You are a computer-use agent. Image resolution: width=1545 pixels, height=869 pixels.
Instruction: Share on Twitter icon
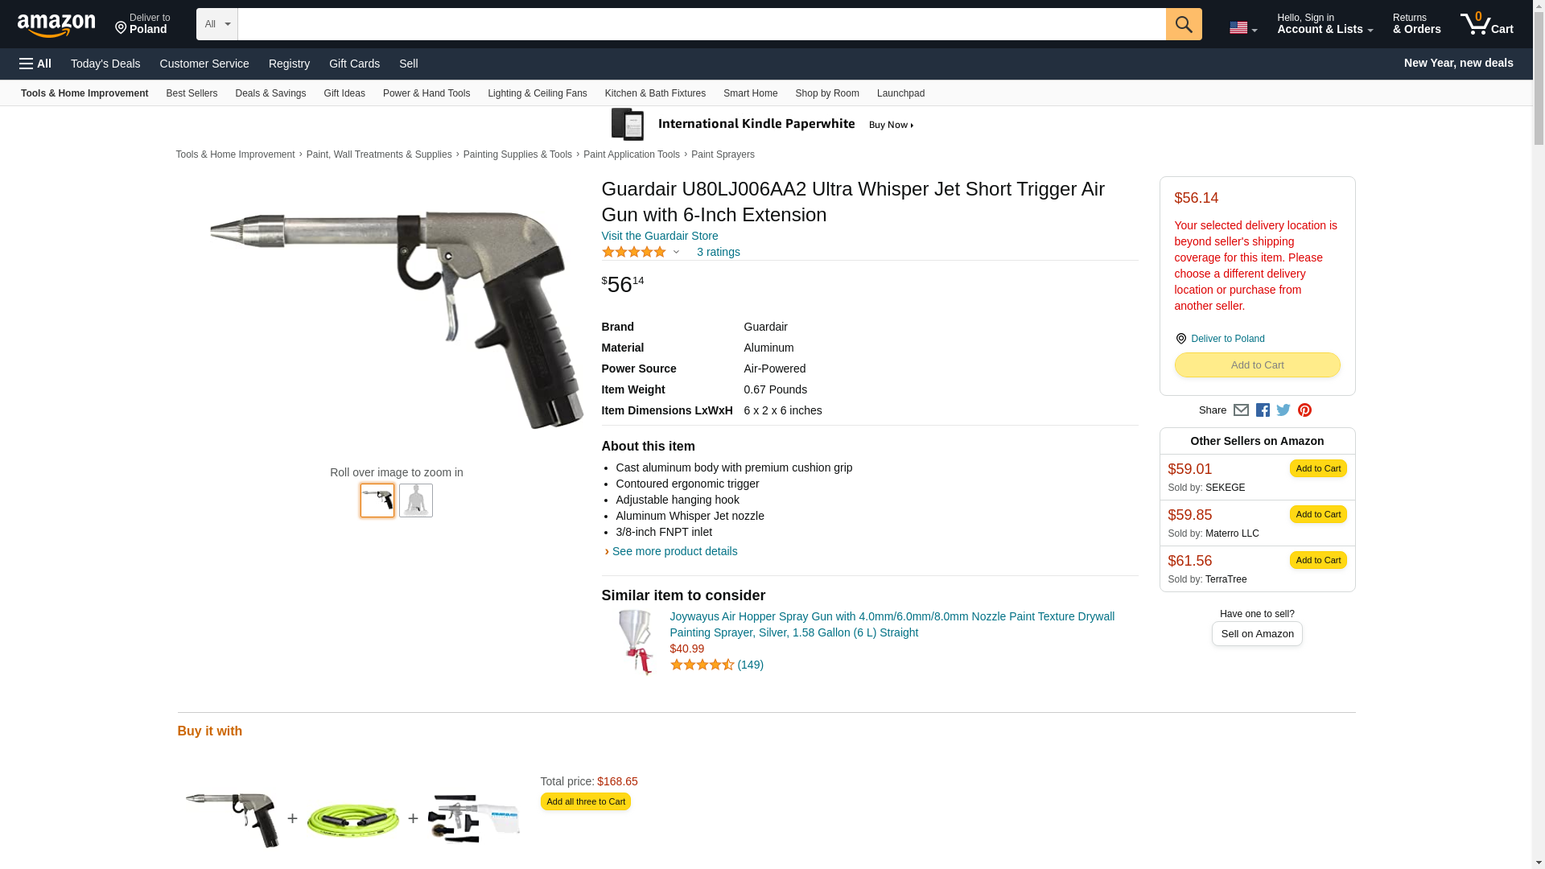pyautogui.click(x=1283, y=410)
